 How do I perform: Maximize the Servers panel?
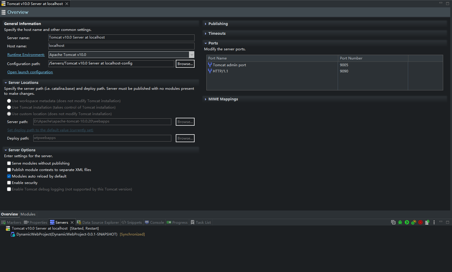click(448, 222)
